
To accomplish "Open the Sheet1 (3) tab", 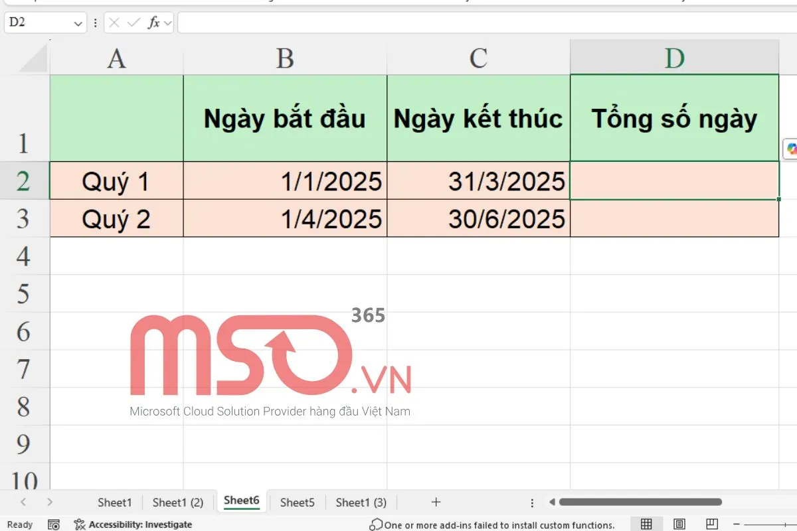I will click(361, 502).
